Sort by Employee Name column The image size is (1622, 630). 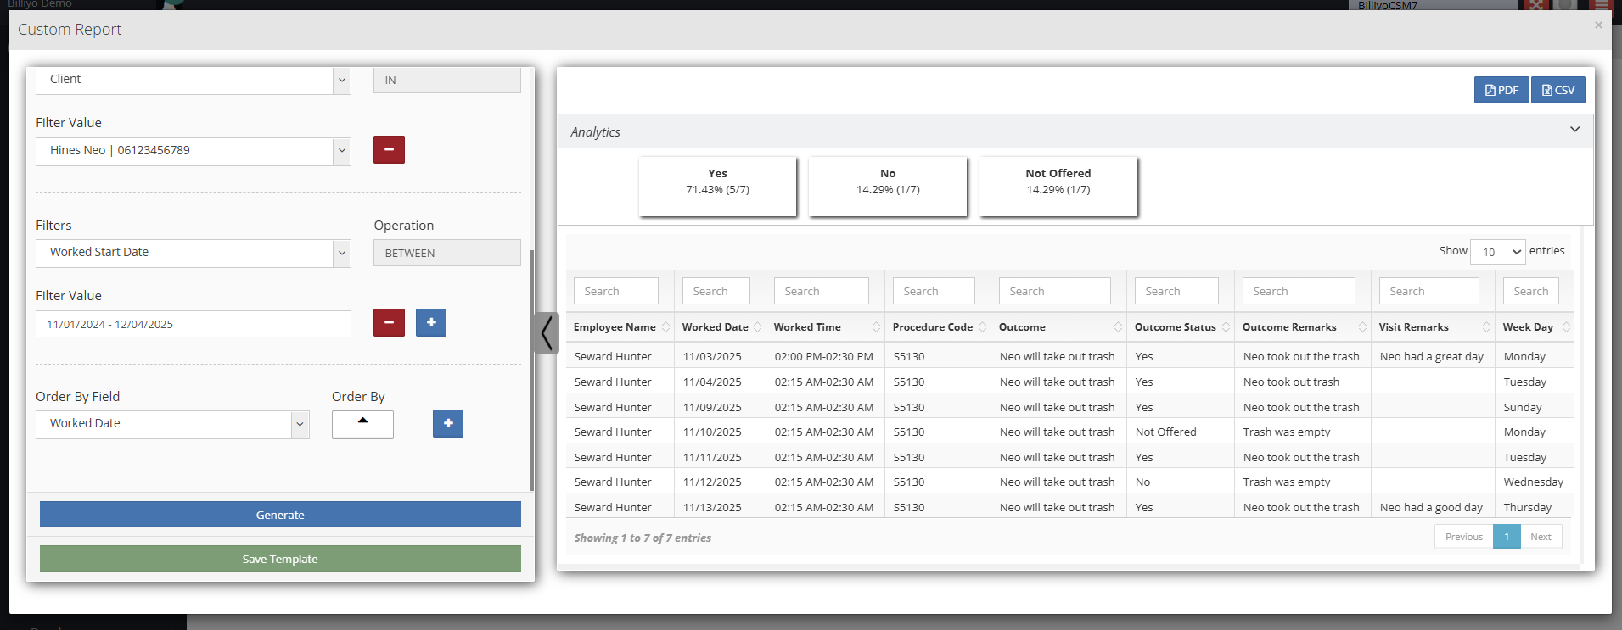pyautogui.click(x=615, y=327)
